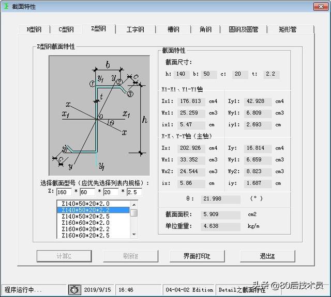Switch to the 工字钢 tab
This screenshot has width=331, height=297.
click(136, 29)
